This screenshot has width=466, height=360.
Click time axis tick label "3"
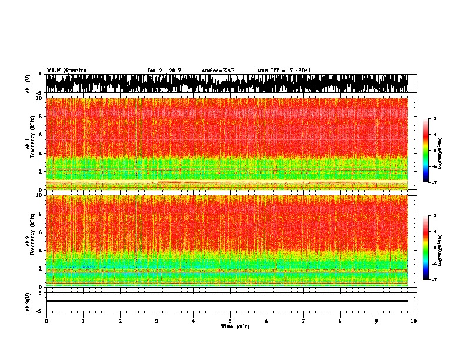tap(157, 321)
